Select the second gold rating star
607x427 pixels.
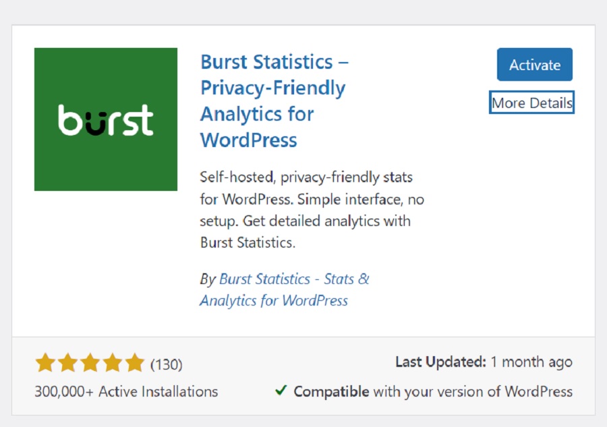(67, 363)
